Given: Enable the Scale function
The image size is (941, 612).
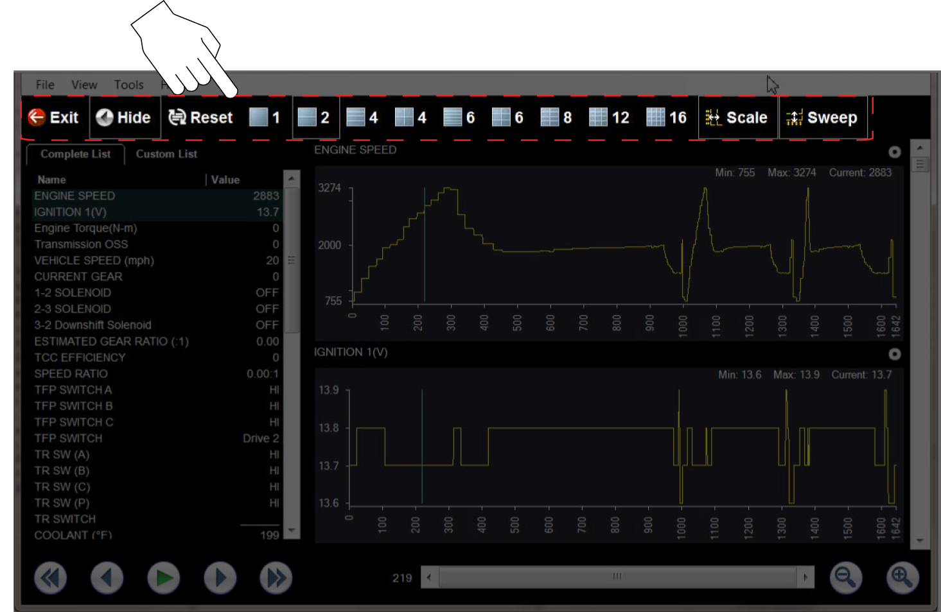Looking at the screenshot, I should click(737, 117).
